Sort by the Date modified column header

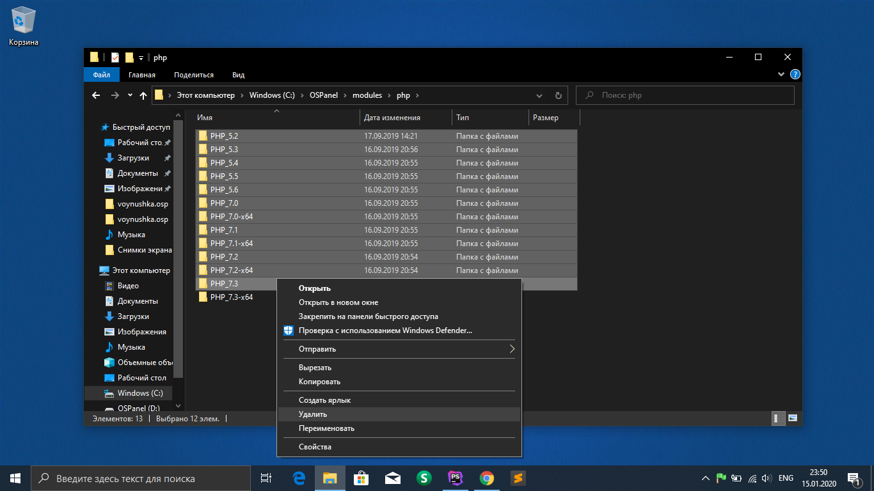[x=392, y=118]
